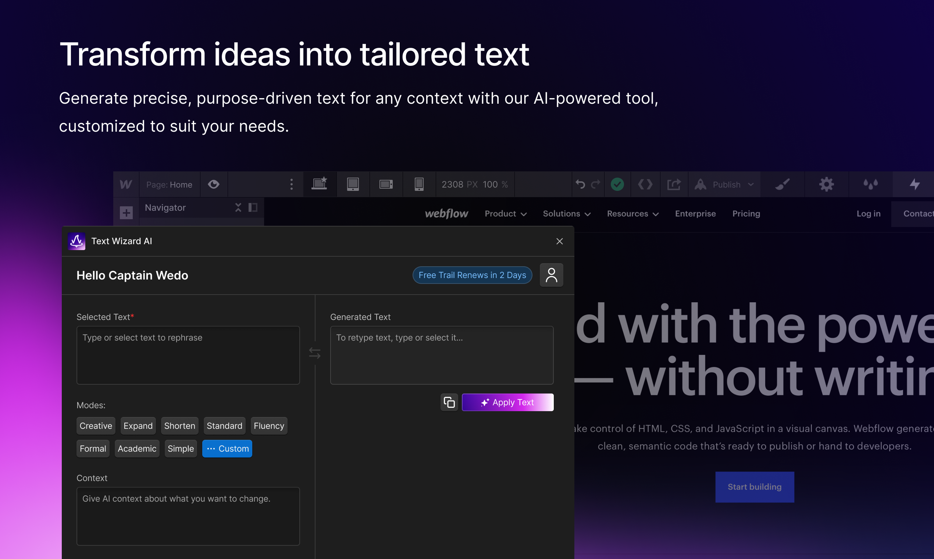Open the Enterprise menu item

(695, 214)
